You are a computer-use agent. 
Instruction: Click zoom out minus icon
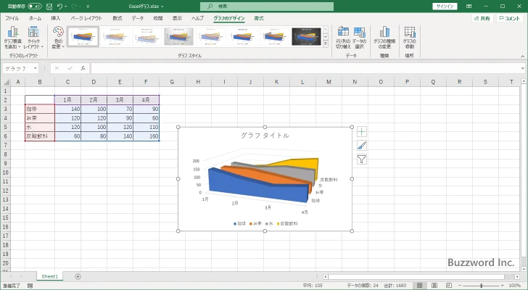(460, 286)
